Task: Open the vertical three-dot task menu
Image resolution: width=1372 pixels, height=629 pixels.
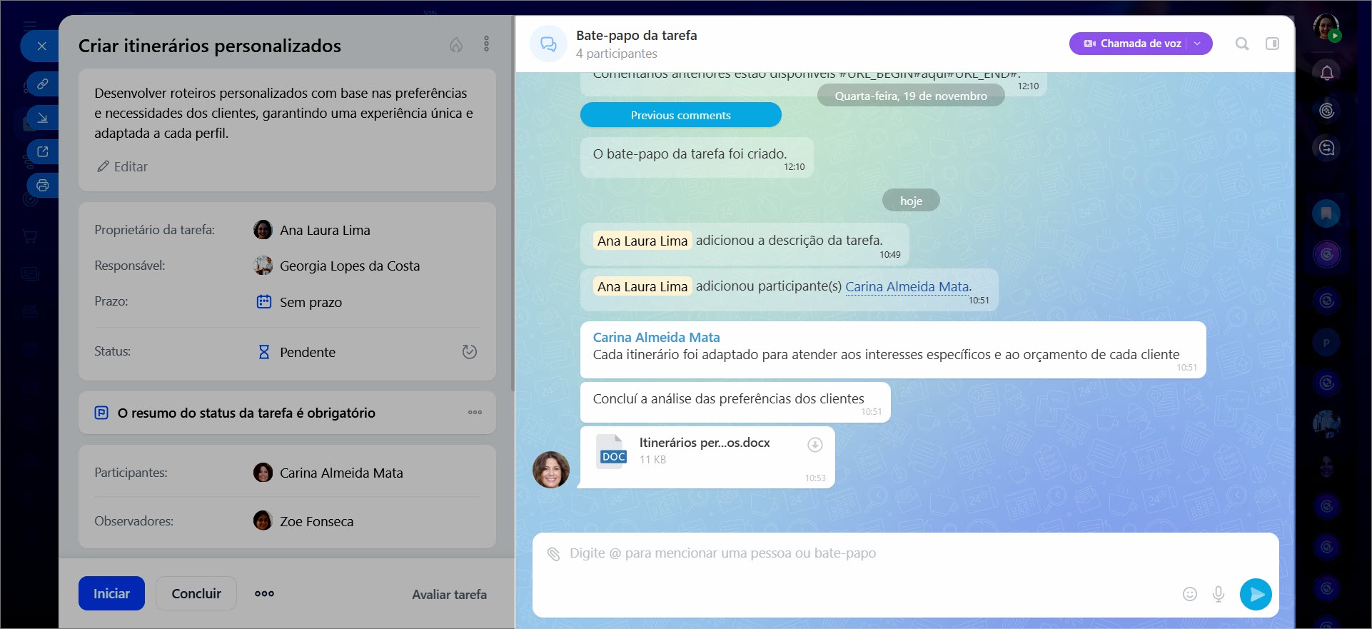Action: pyautogui.click(x=486, y=44)
